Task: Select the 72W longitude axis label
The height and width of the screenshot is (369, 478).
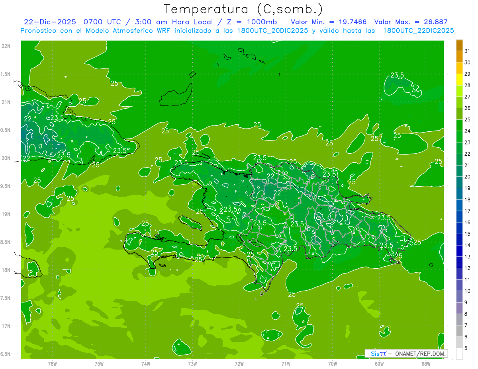Action: [239, 364]
